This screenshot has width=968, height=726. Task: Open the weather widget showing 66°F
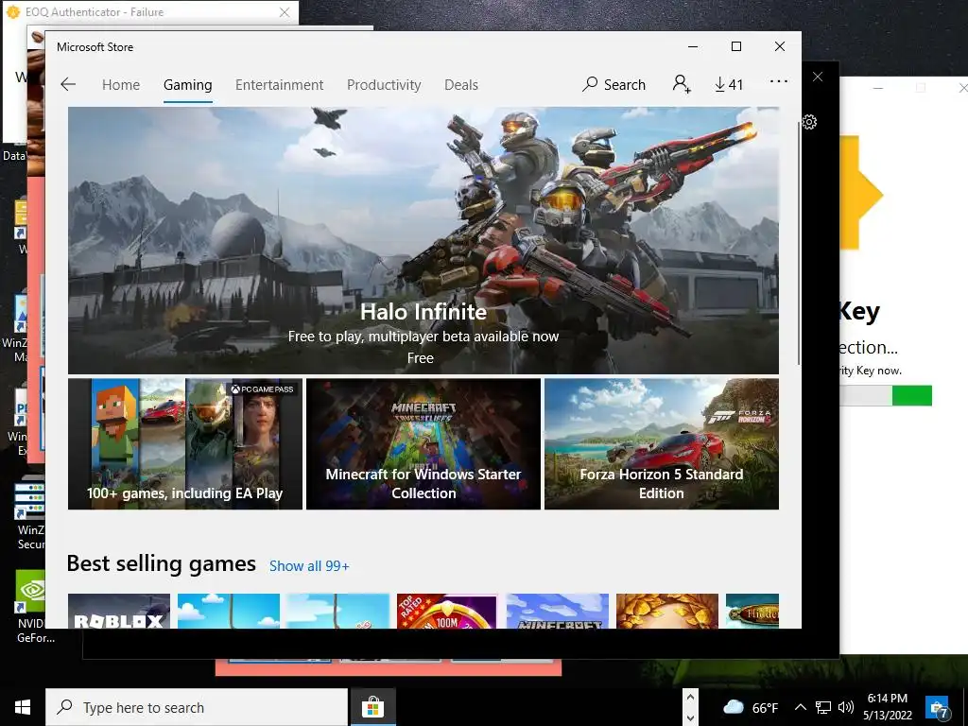pos(750,707)
